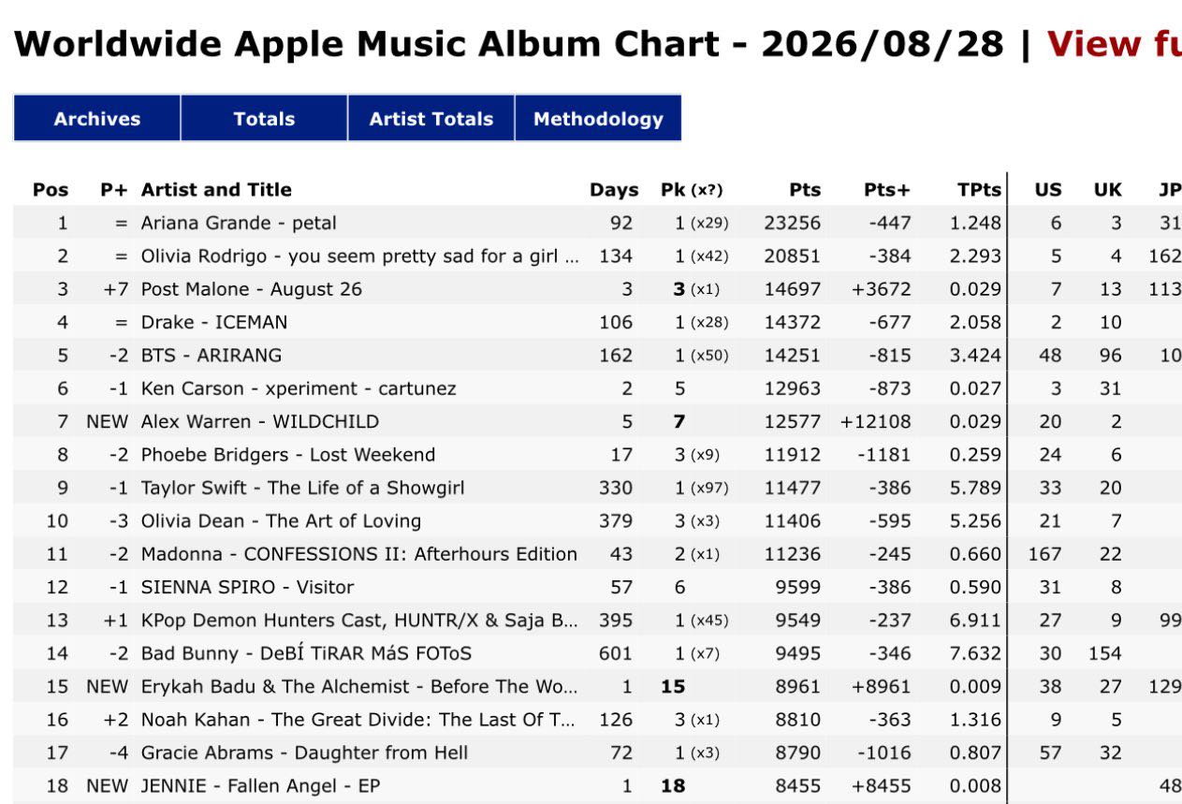Sort by the Pts+ column header
This screenshot has height=804, width=1182.
pyautogui.click(x=887, y=190)
